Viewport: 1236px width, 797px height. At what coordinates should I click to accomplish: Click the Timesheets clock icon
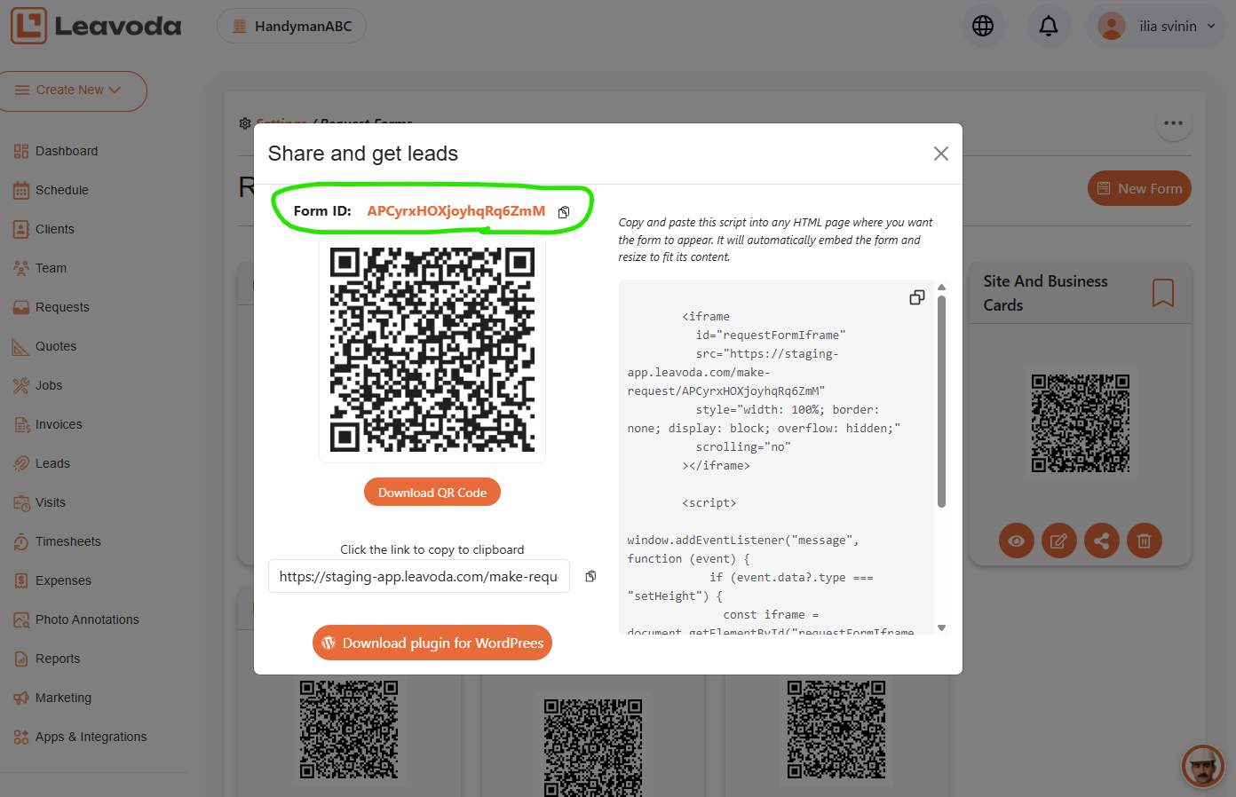[21, 542]
